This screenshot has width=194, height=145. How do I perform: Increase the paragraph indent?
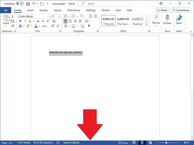(x=96, y=16)
